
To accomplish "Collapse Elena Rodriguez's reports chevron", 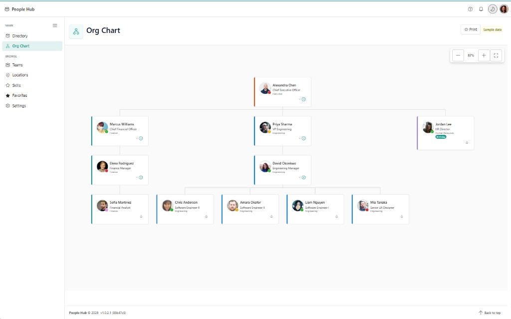I will (137, 177).
